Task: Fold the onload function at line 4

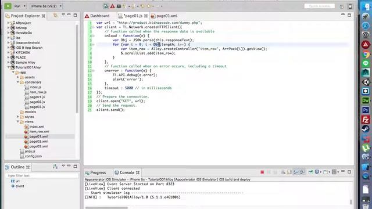Action: 93,36
